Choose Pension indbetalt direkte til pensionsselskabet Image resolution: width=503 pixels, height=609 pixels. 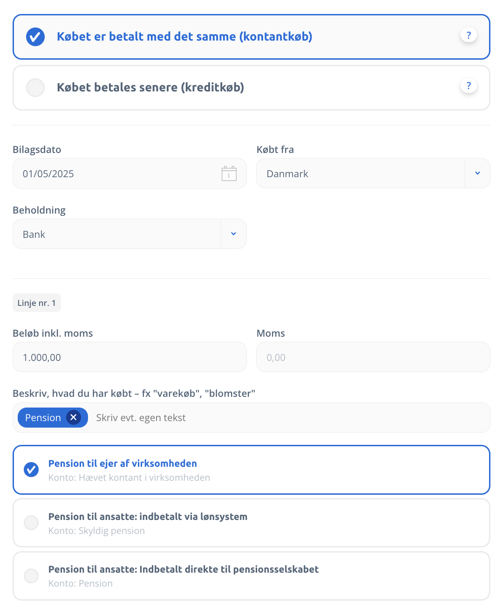coord(251,576)
